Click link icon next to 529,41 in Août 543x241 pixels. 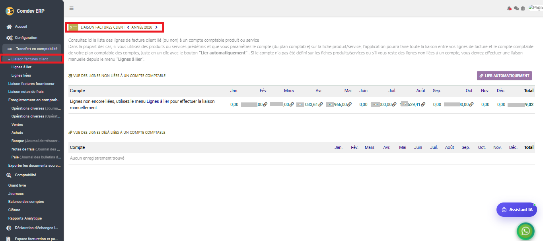423,104
